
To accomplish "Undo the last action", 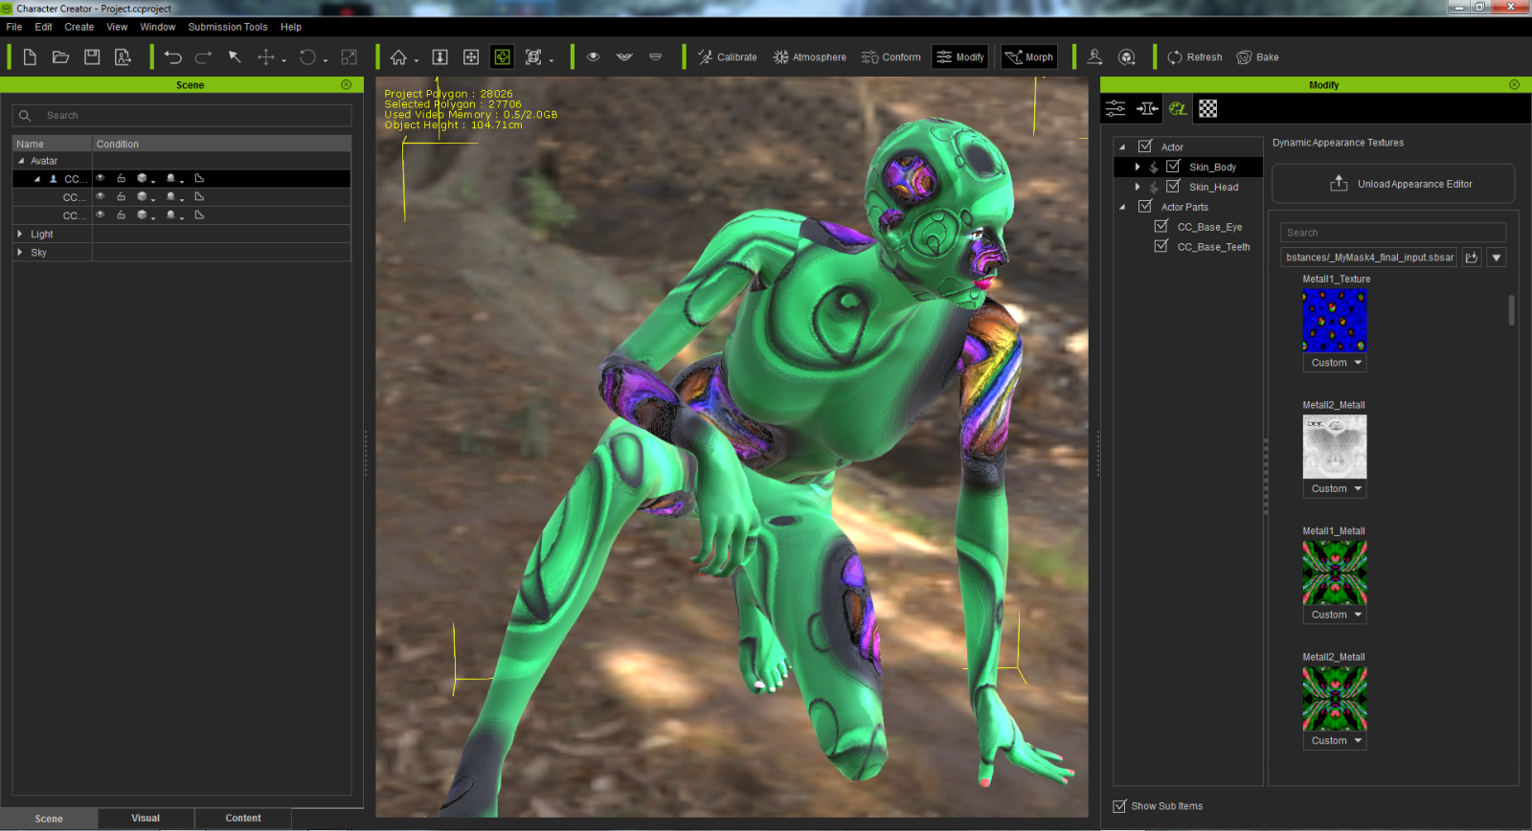I will (172, 57).
